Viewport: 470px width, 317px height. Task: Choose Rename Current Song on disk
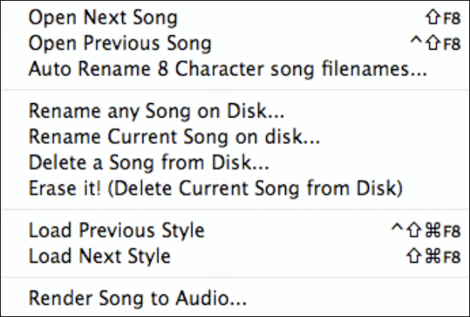(163, 139)
